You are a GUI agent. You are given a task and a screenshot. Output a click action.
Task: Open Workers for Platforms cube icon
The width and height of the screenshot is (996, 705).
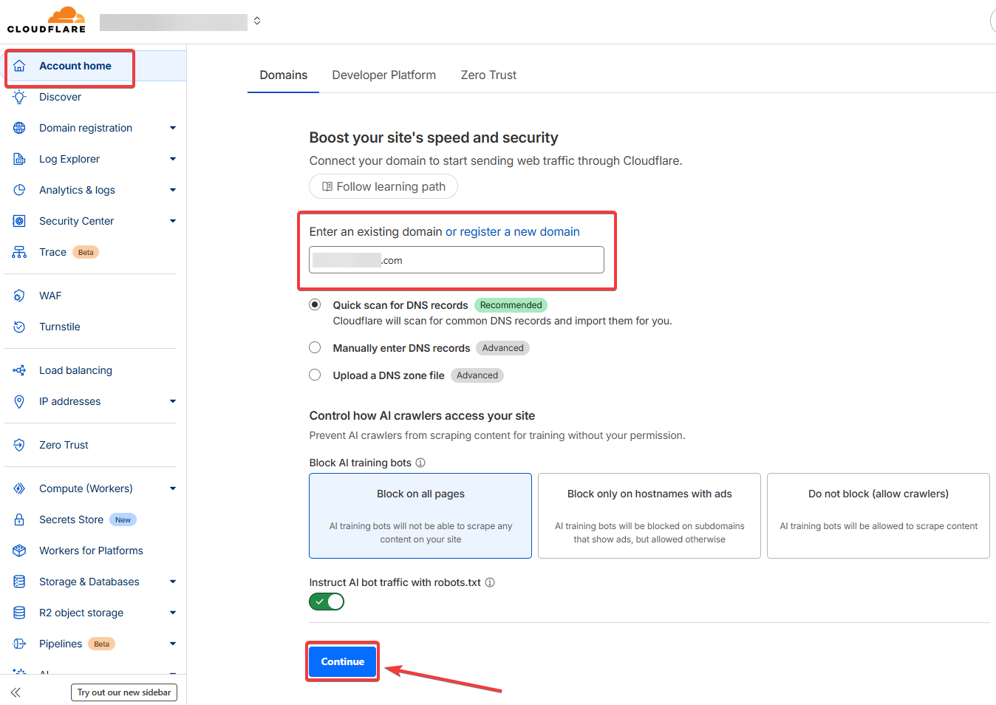coord(20,551)
